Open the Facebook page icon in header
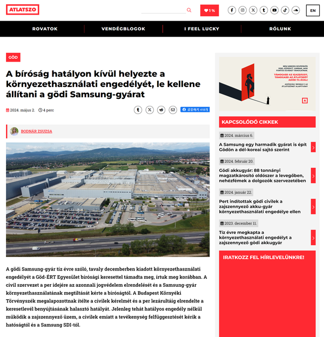The width and height of the screenshot is (324, 337). pos(232,10)
